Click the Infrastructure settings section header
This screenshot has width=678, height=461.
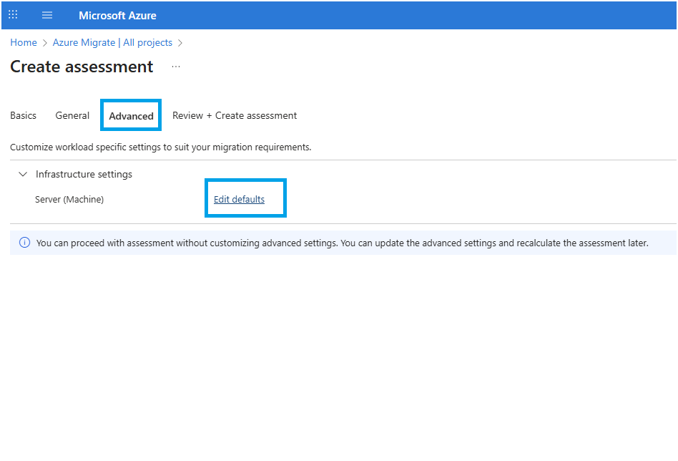[84, 174]
